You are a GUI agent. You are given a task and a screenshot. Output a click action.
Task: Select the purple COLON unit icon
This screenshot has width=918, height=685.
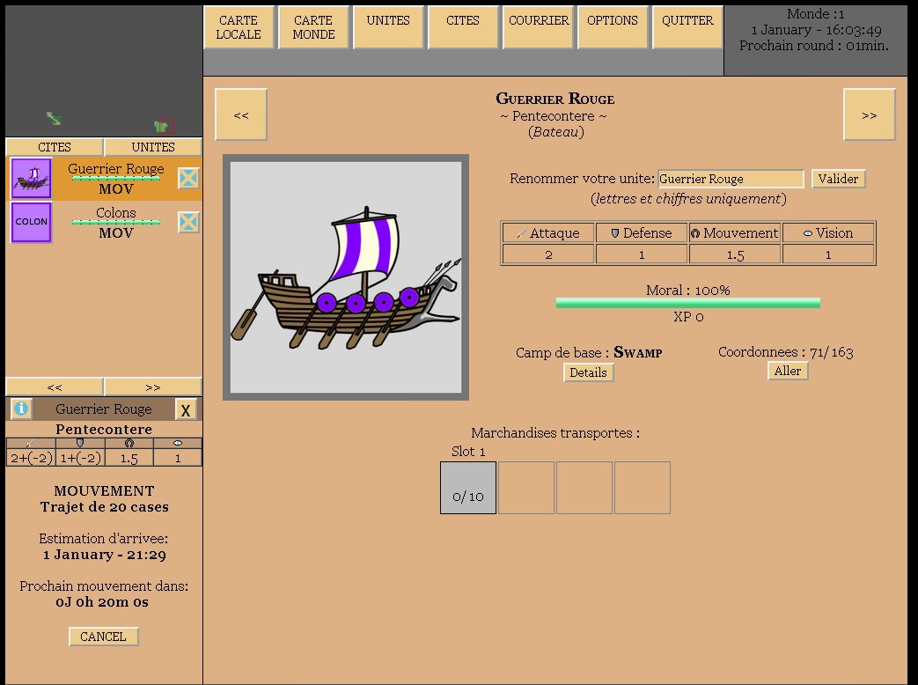[x=32, y=222]
